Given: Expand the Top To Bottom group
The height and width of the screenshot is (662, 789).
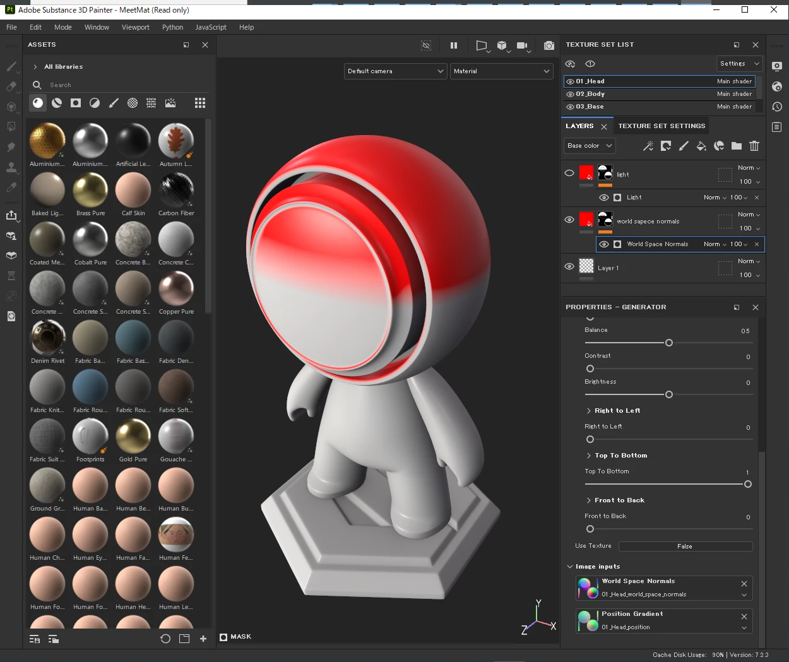Looking at the screenshot, I should (x=589, y=456).
